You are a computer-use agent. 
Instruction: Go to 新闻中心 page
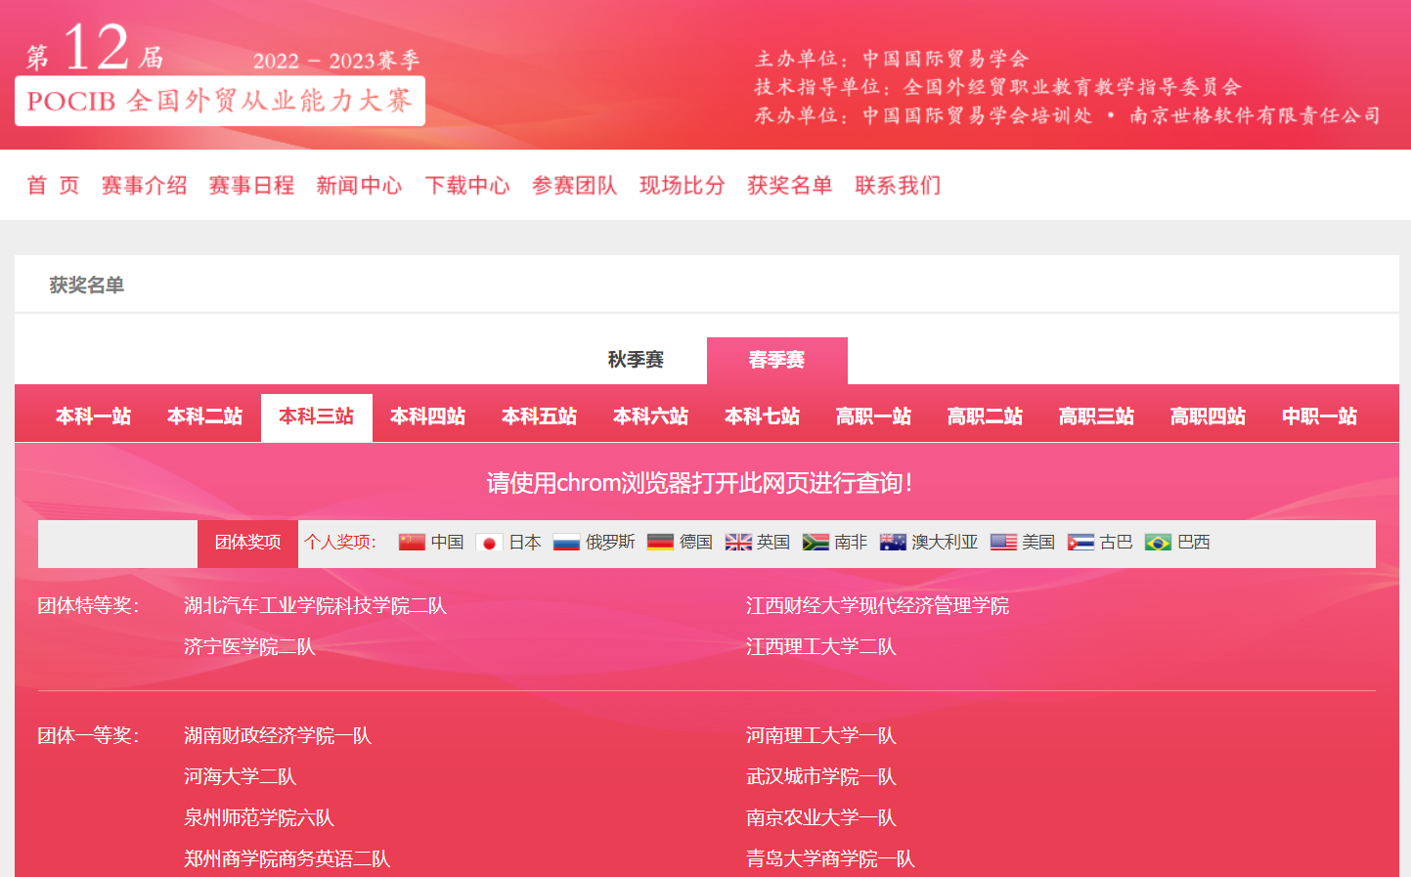(359, 185)
